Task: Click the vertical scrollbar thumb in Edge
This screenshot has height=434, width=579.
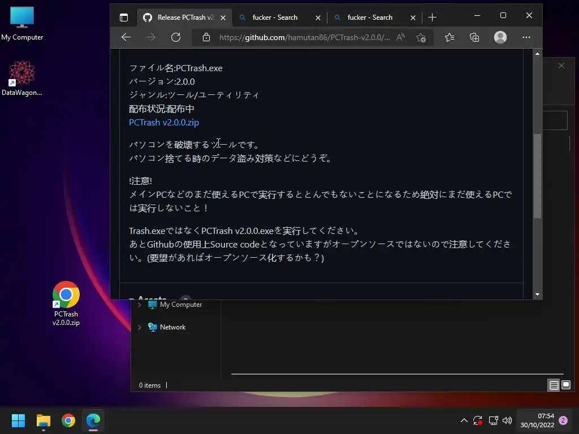Action: coord(537,176)
